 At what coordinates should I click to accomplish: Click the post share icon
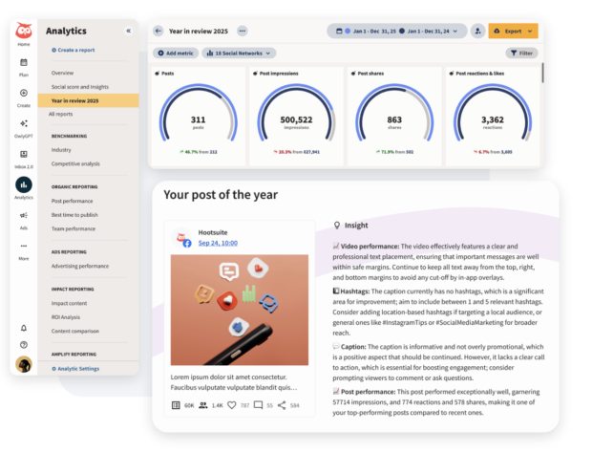pos(282,405)
